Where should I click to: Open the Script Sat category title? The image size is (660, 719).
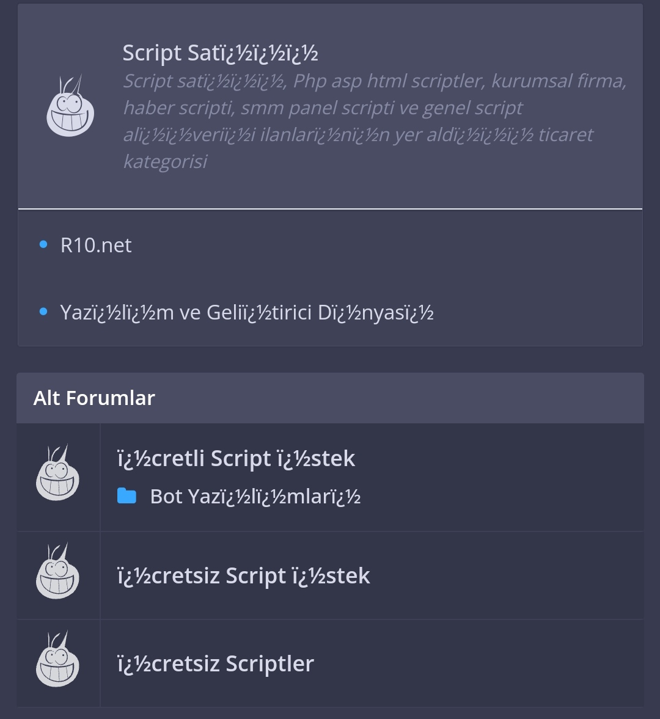(x=220, y=53)
